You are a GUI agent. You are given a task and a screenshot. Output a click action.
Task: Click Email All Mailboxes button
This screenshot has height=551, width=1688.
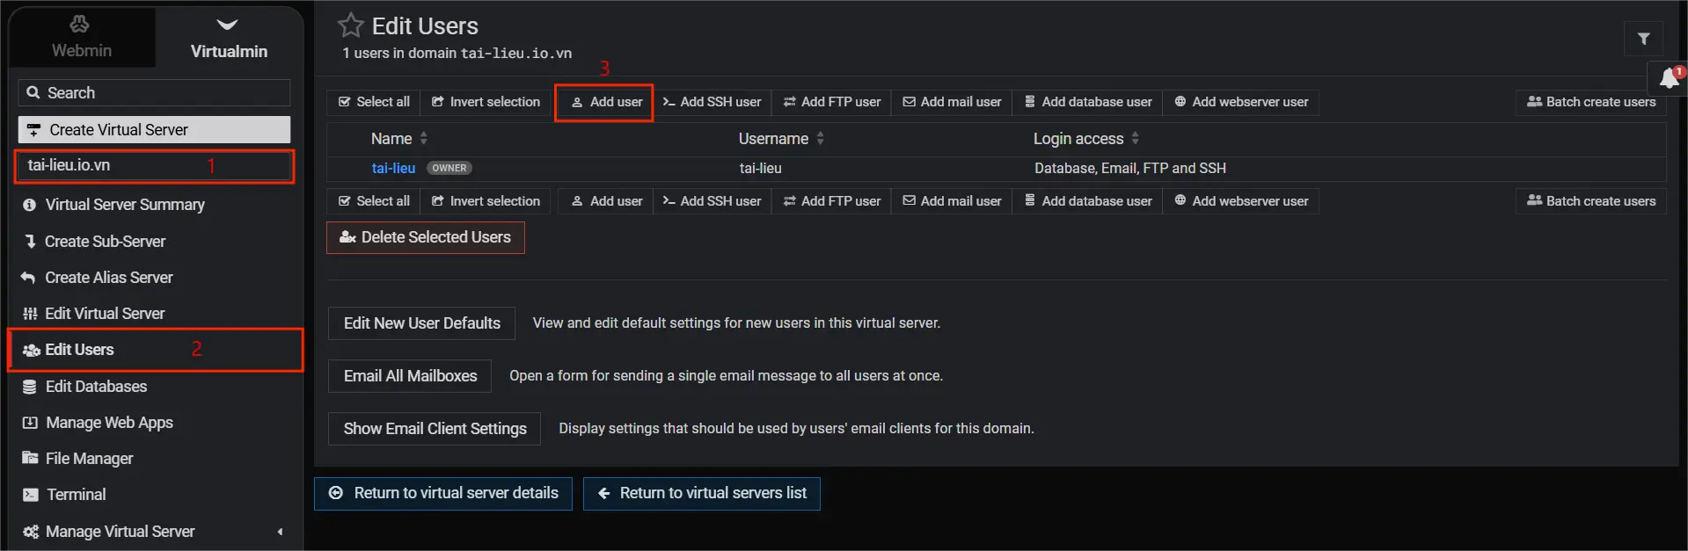pyautogui.click(x=410, y=376)
